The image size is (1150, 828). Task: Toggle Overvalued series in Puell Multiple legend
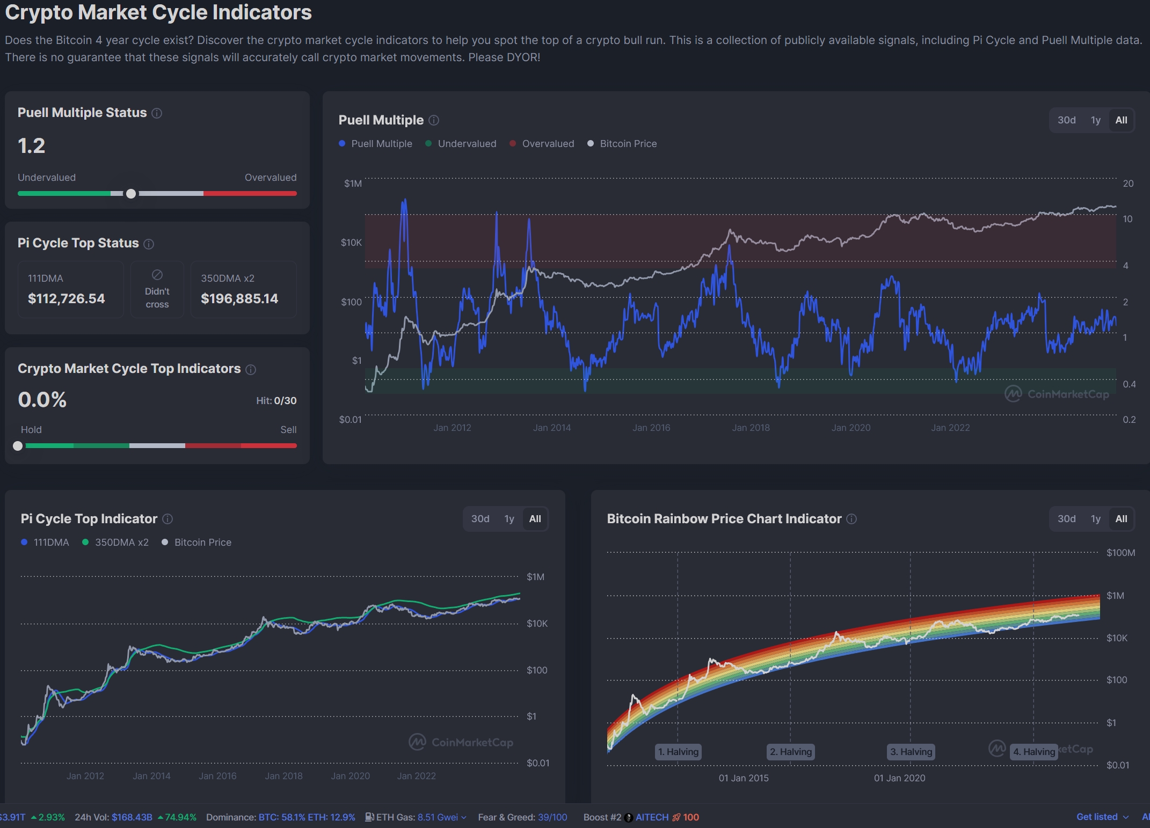click(x=542, y=144)
